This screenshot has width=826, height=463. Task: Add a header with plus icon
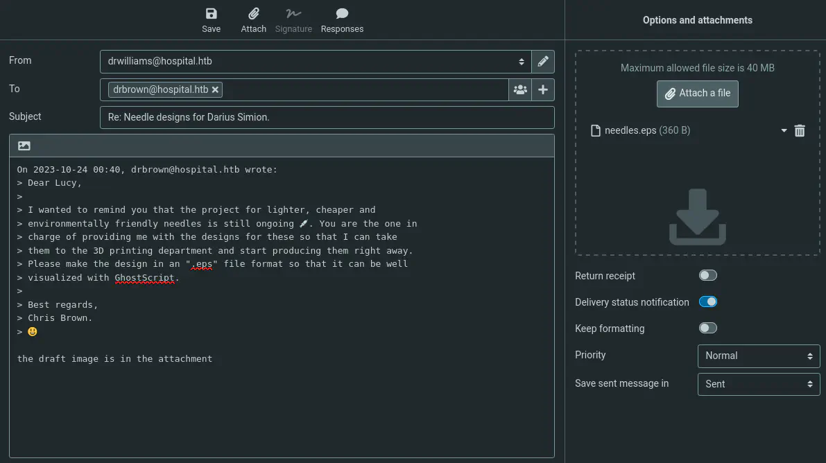(x=543, y=89)
